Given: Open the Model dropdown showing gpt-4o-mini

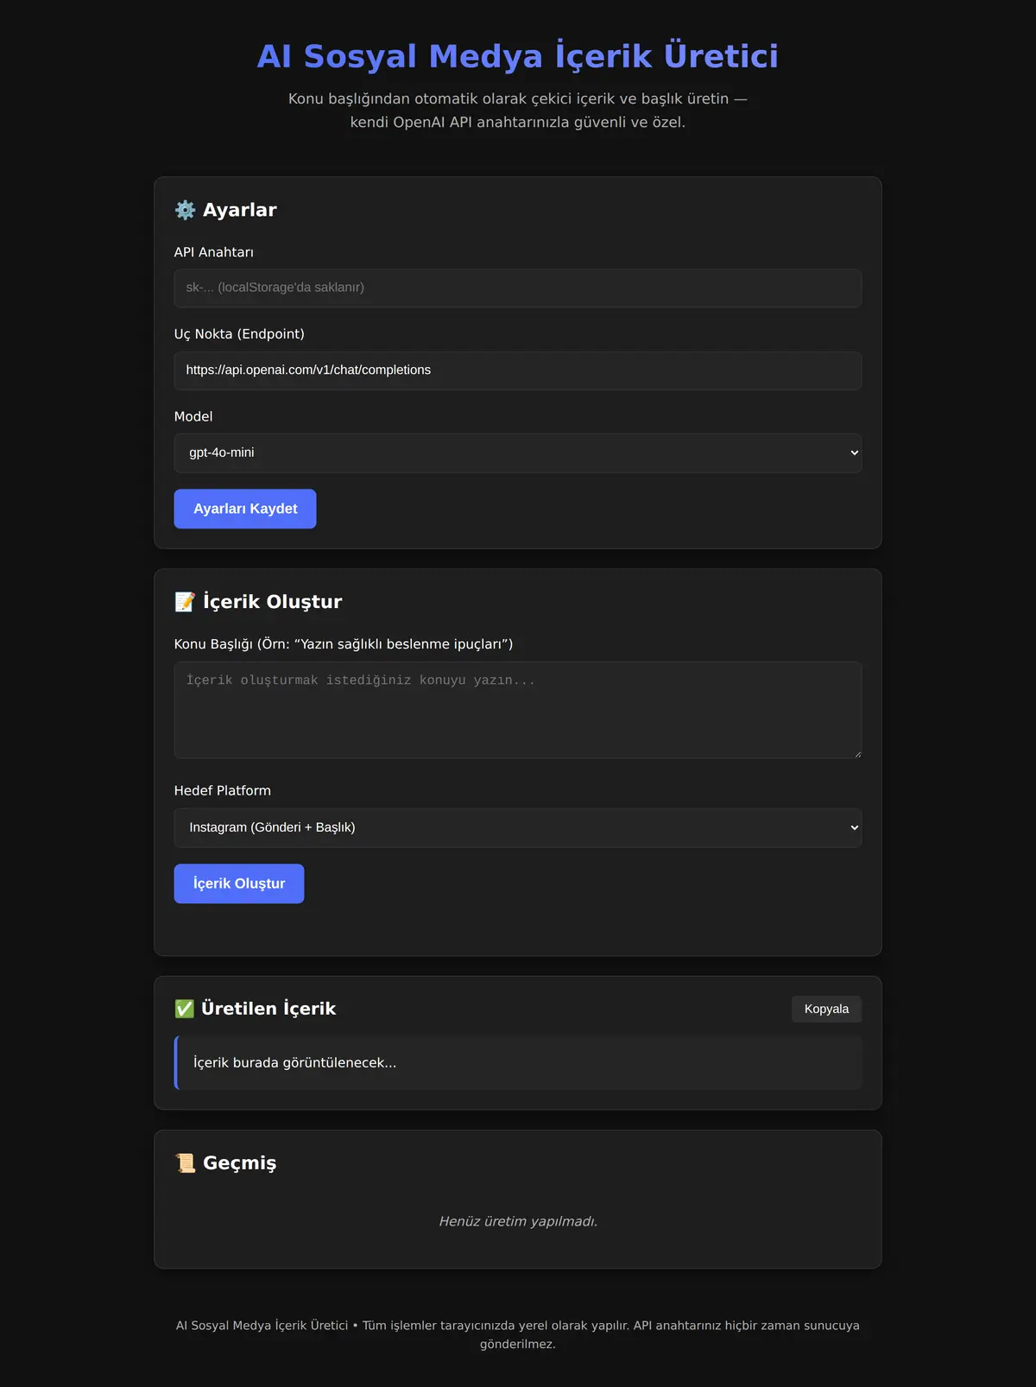Looking at the screenshot, I should [x=518, y=453].
